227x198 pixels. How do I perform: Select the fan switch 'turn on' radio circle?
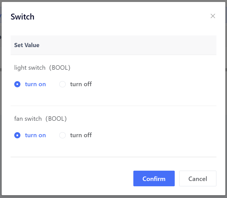tap(17, 135)
